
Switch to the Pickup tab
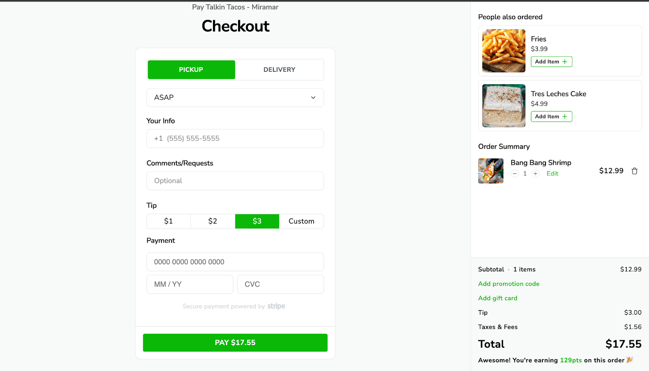[191, 70]
